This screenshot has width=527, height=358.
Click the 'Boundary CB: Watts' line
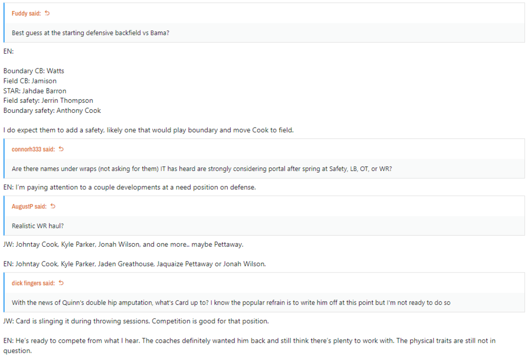34,71
